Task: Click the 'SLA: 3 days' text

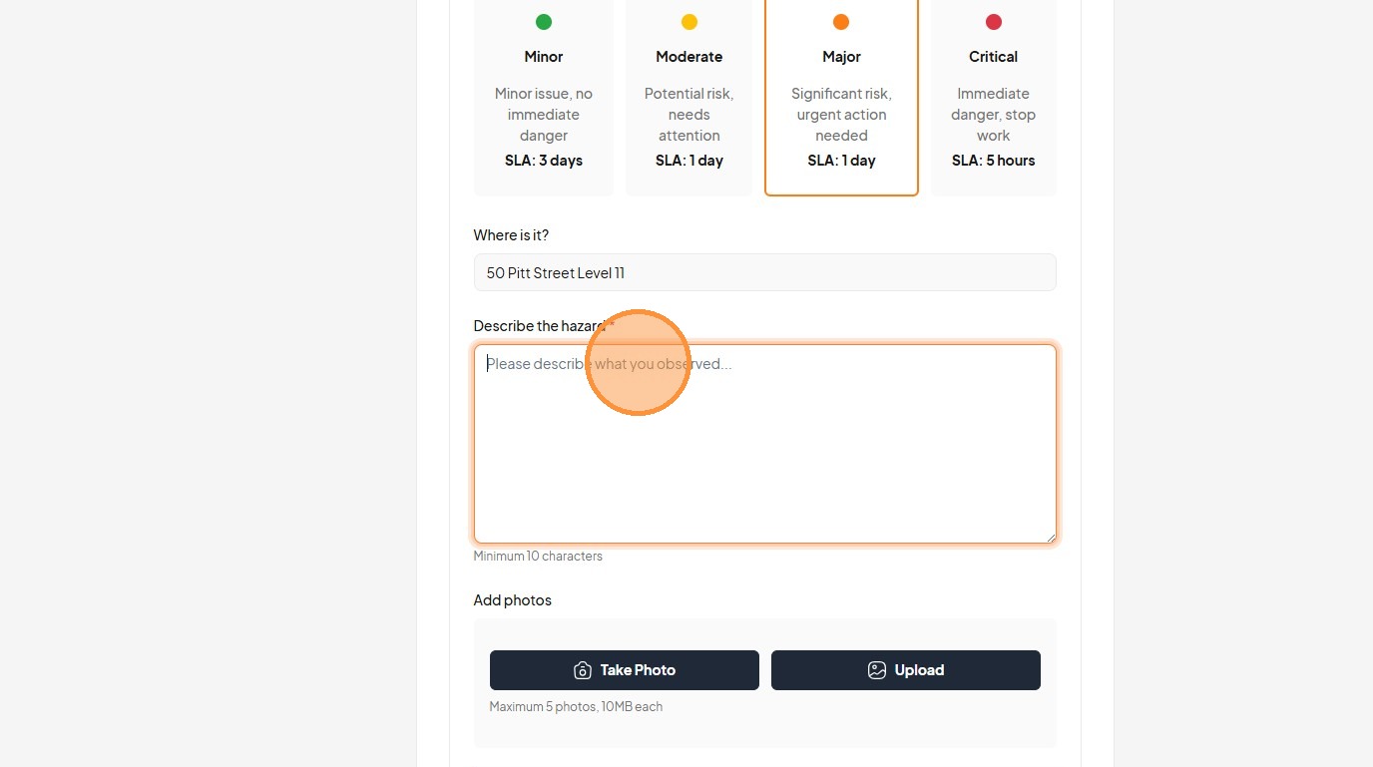Action: [544, 161]
